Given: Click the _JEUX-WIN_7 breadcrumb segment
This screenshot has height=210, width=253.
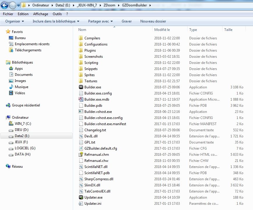Looking at the screenshot, I should [87, 5].
